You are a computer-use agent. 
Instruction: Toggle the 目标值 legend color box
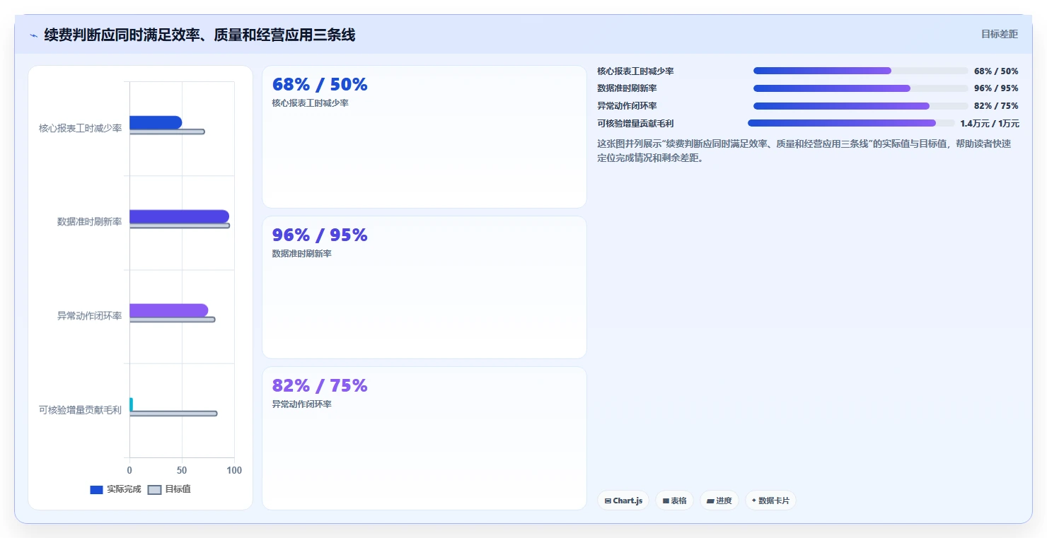click(155, 490)
